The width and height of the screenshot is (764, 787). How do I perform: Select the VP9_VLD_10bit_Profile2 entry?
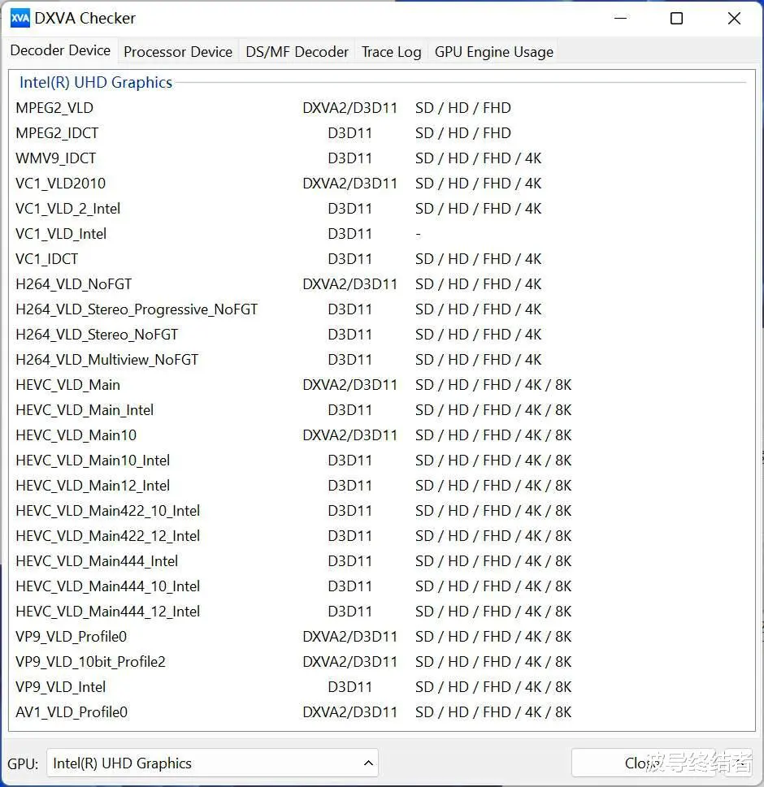(90, 662)
